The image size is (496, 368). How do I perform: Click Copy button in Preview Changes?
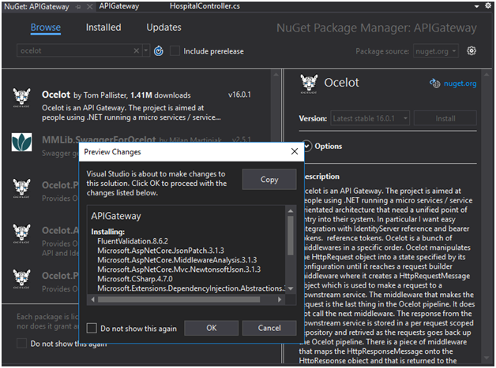click(269, 179)
